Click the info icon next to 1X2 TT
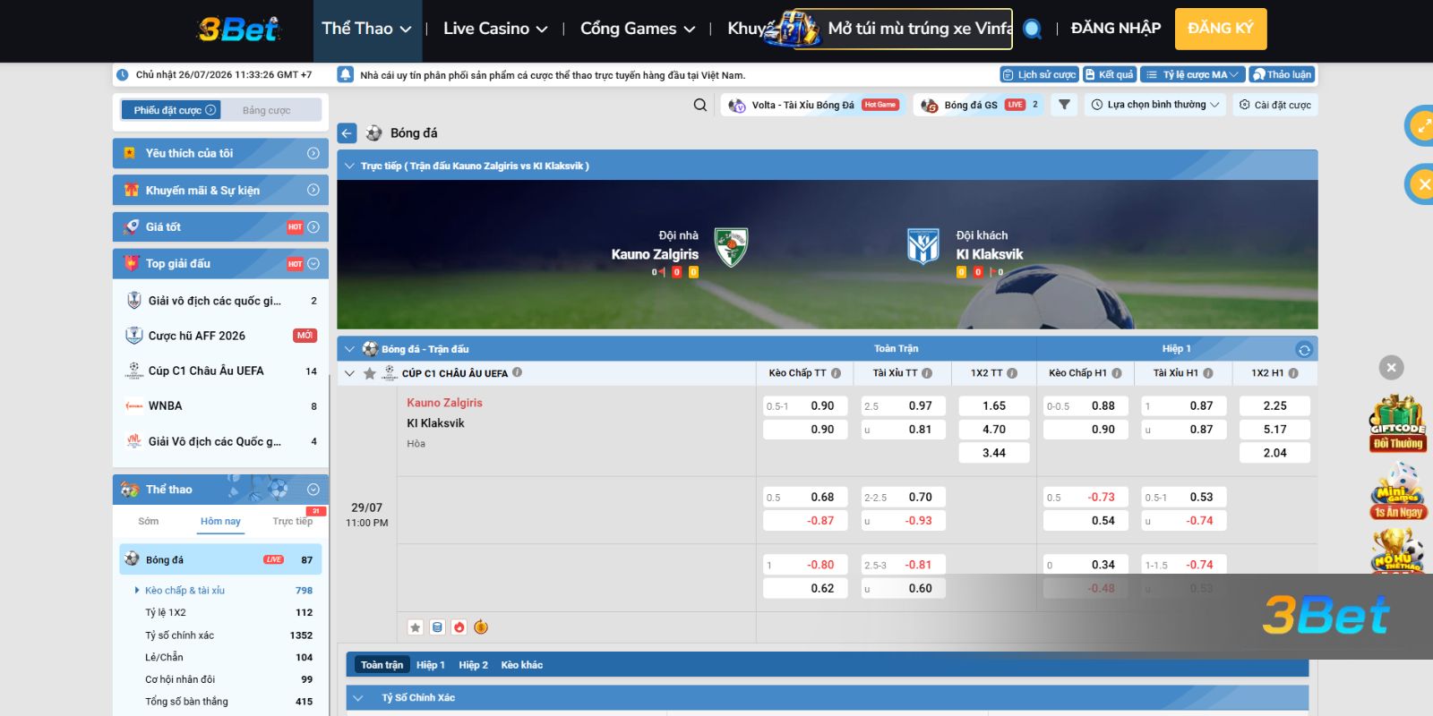The height and width of the screenshot is (716, 1433). [x=1012, y=373]
